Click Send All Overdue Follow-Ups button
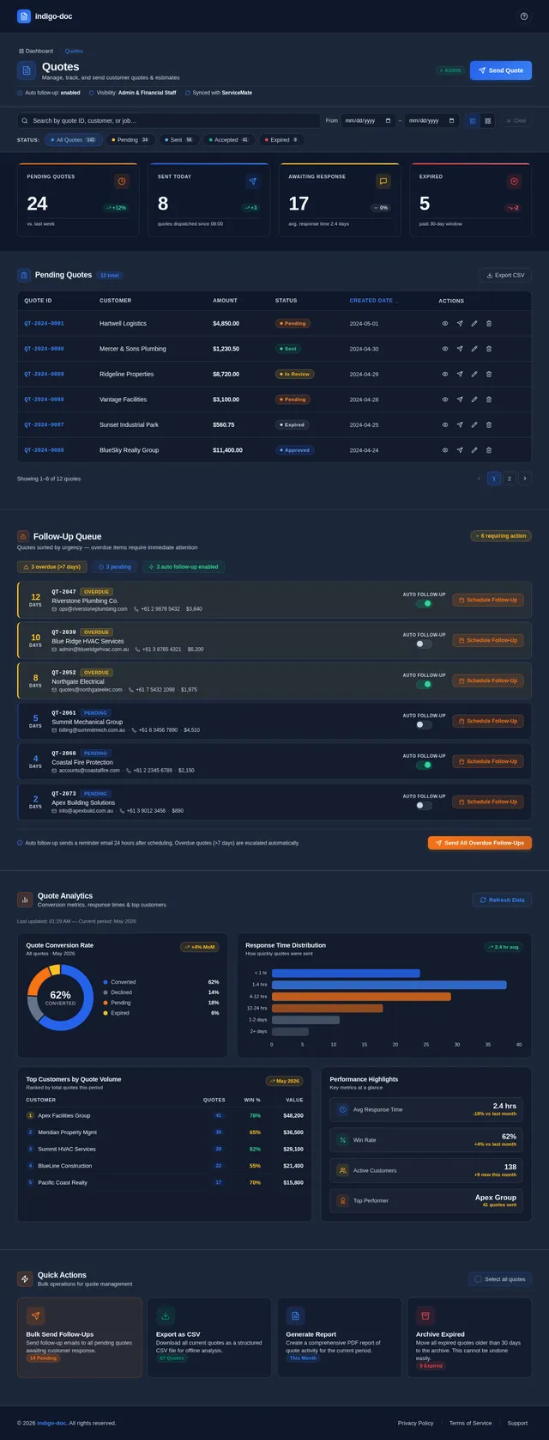Viewport: 549px width, 1440px height. point(480,843)
